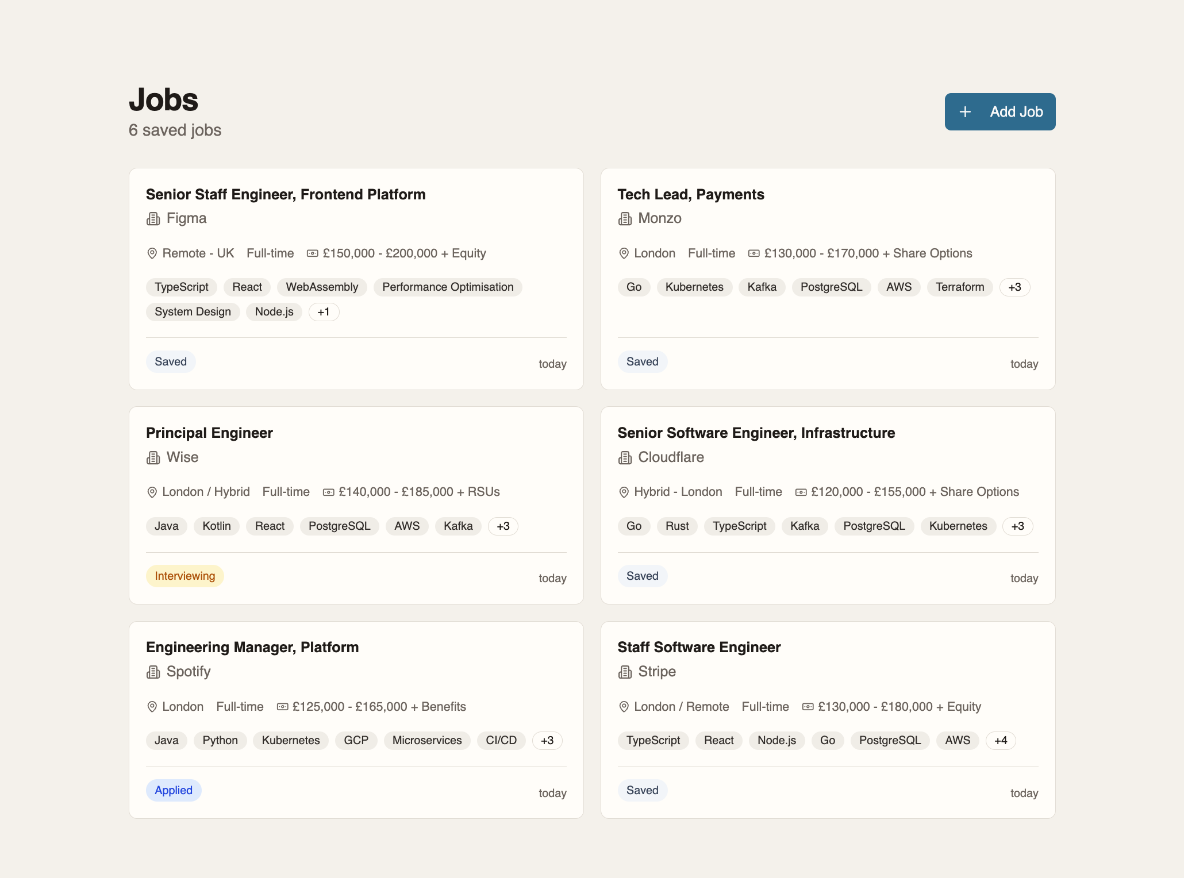The width and height of the screenshot is (1184, 878).
Task: Click the plus icon in Add Job
Action: [965, 111]
